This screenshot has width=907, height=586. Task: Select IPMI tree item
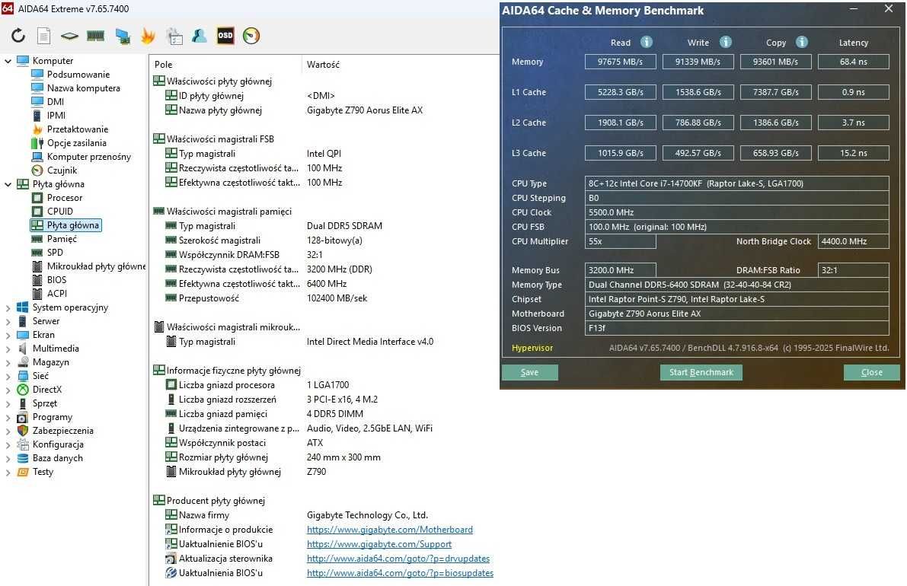56,116
